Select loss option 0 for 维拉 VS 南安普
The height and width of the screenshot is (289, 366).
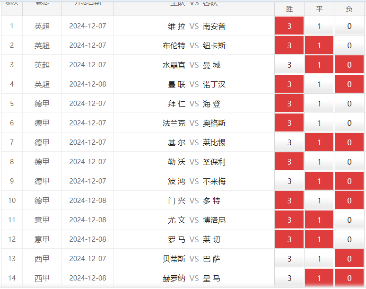click(x=349, y=26)
